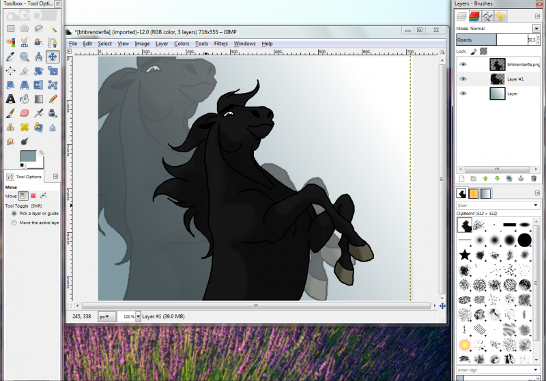Viewport: 546px width, 381px height.
Task: Open the brushes filter dropdown
Action: [x=536, y=205]
